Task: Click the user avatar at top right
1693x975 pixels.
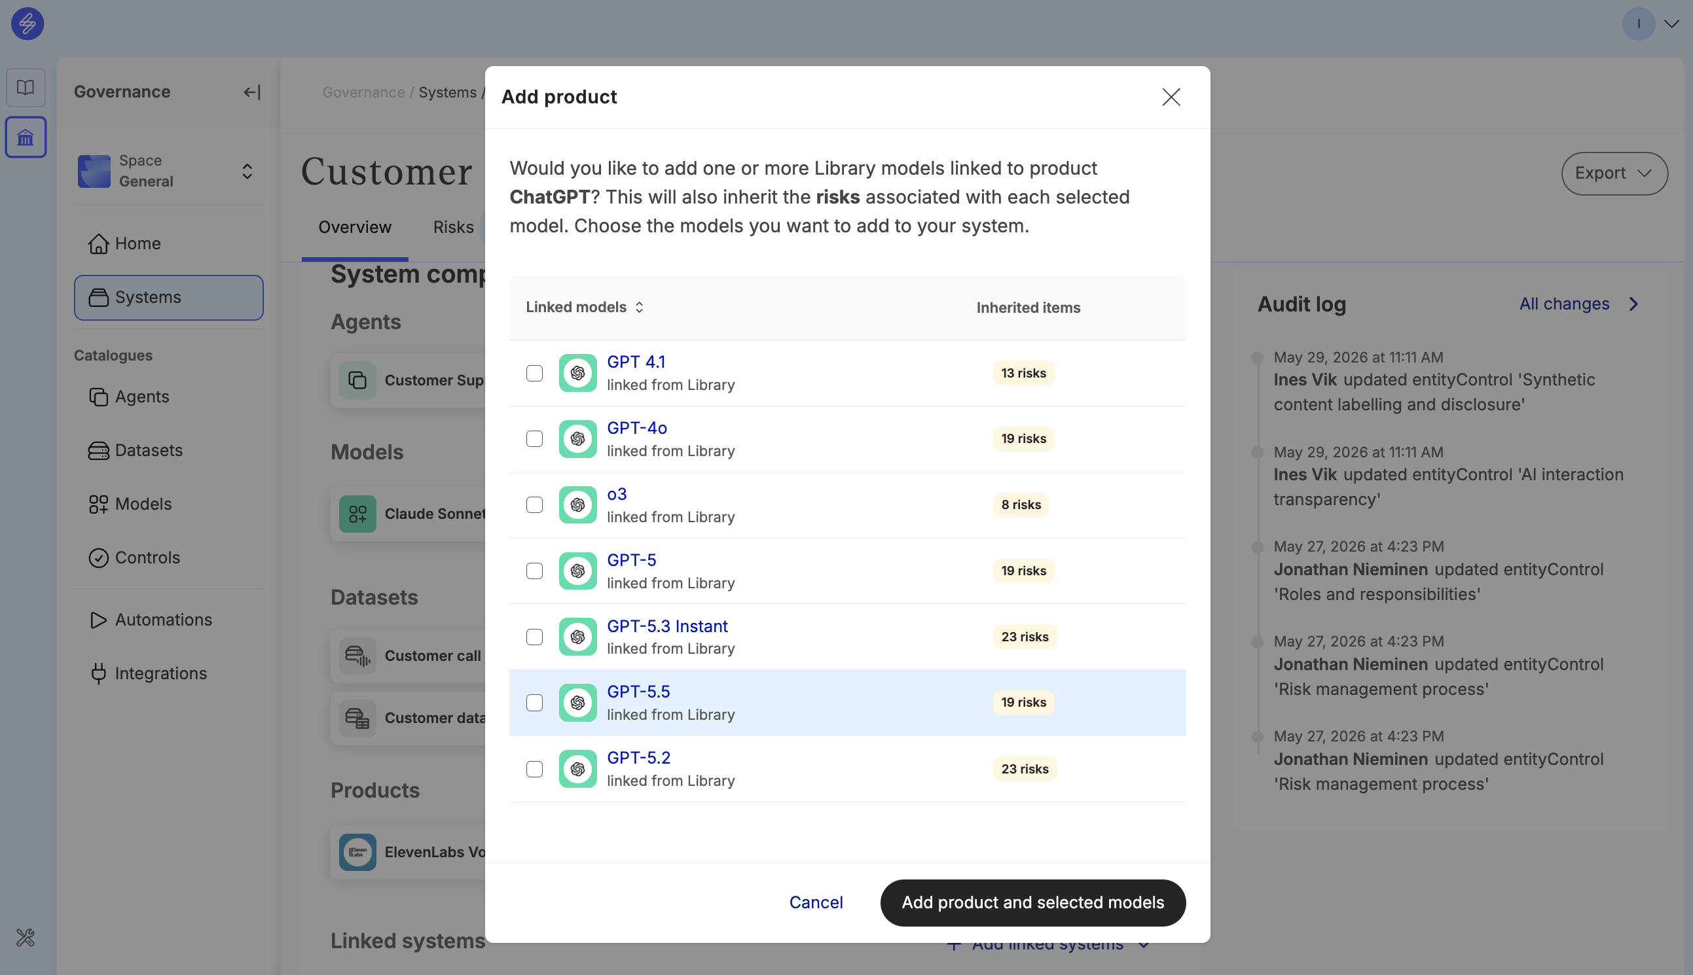Action: 1638,24
